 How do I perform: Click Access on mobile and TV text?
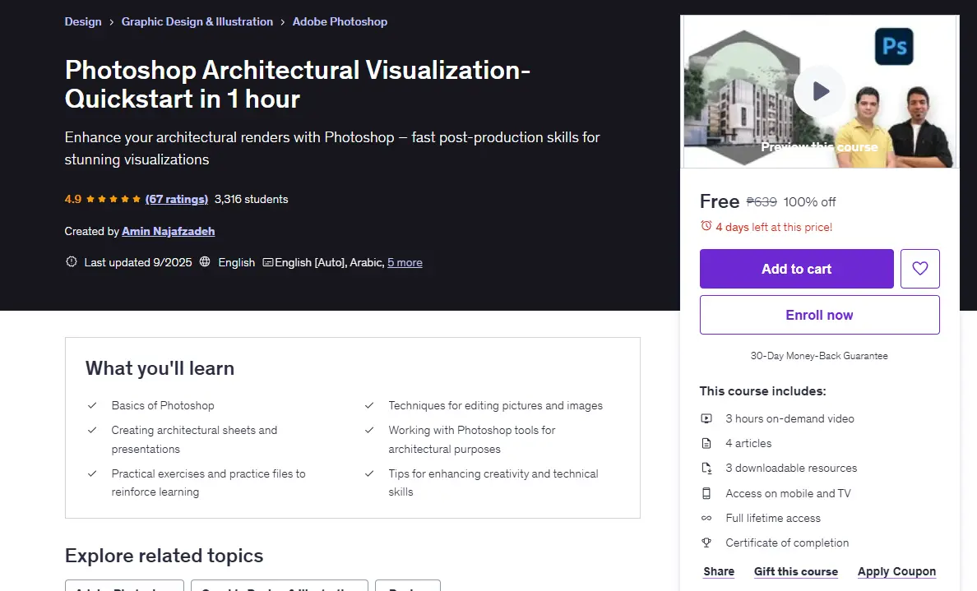coord(788,493)
